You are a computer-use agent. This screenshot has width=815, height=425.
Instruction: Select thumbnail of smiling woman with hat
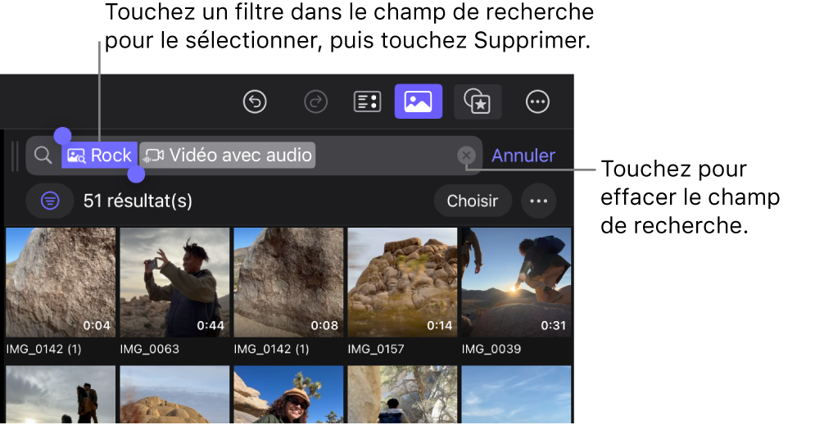[288, 395]
